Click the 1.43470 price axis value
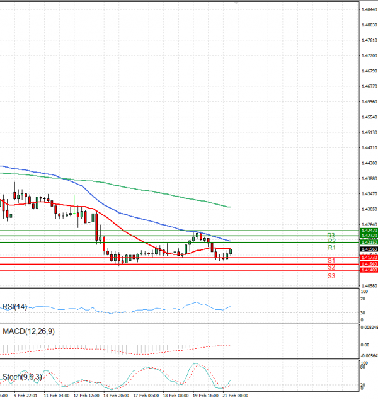Screen dimensions: 378x400 click(369, 194)
